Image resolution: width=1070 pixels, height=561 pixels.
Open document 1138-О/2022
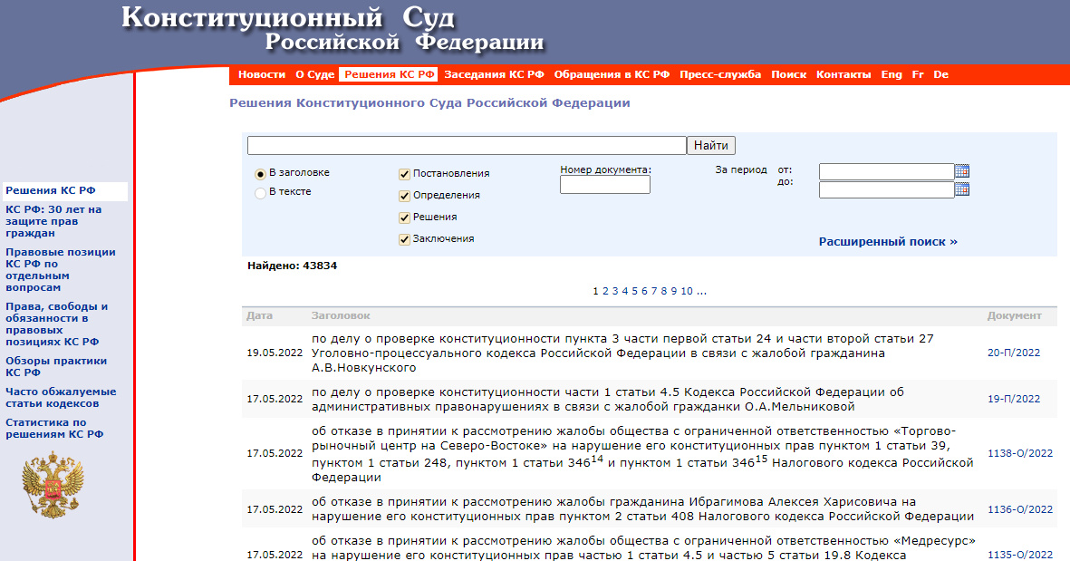1020,453
